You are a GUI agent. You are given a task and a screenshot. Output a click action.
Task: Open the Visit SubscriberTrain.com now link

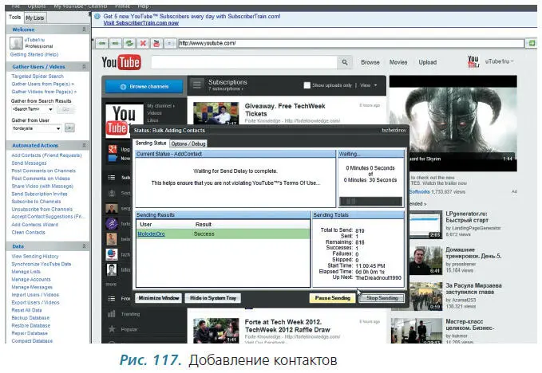pyautogui.click(x=141, y=23)
